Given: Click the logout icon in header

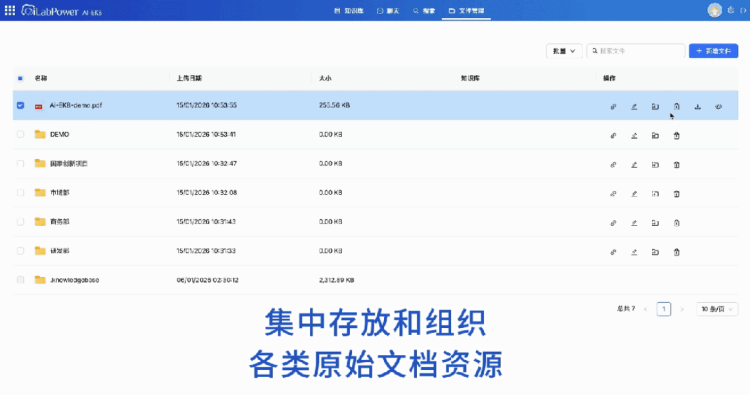Looking at the screenshot, I should click(x=744, y=10).
